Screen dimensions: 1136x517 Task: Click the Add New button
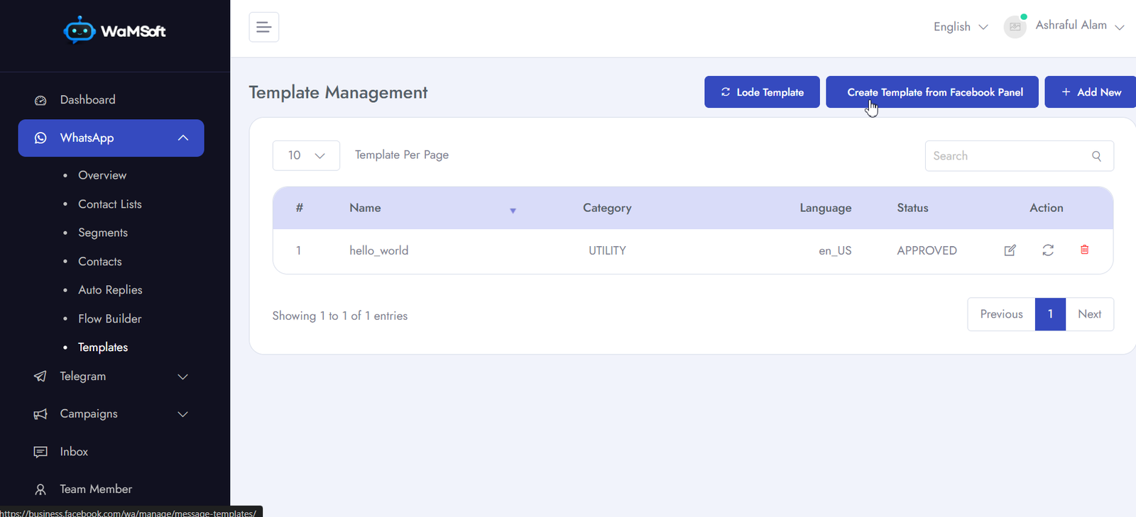[x=1091, y=92]
